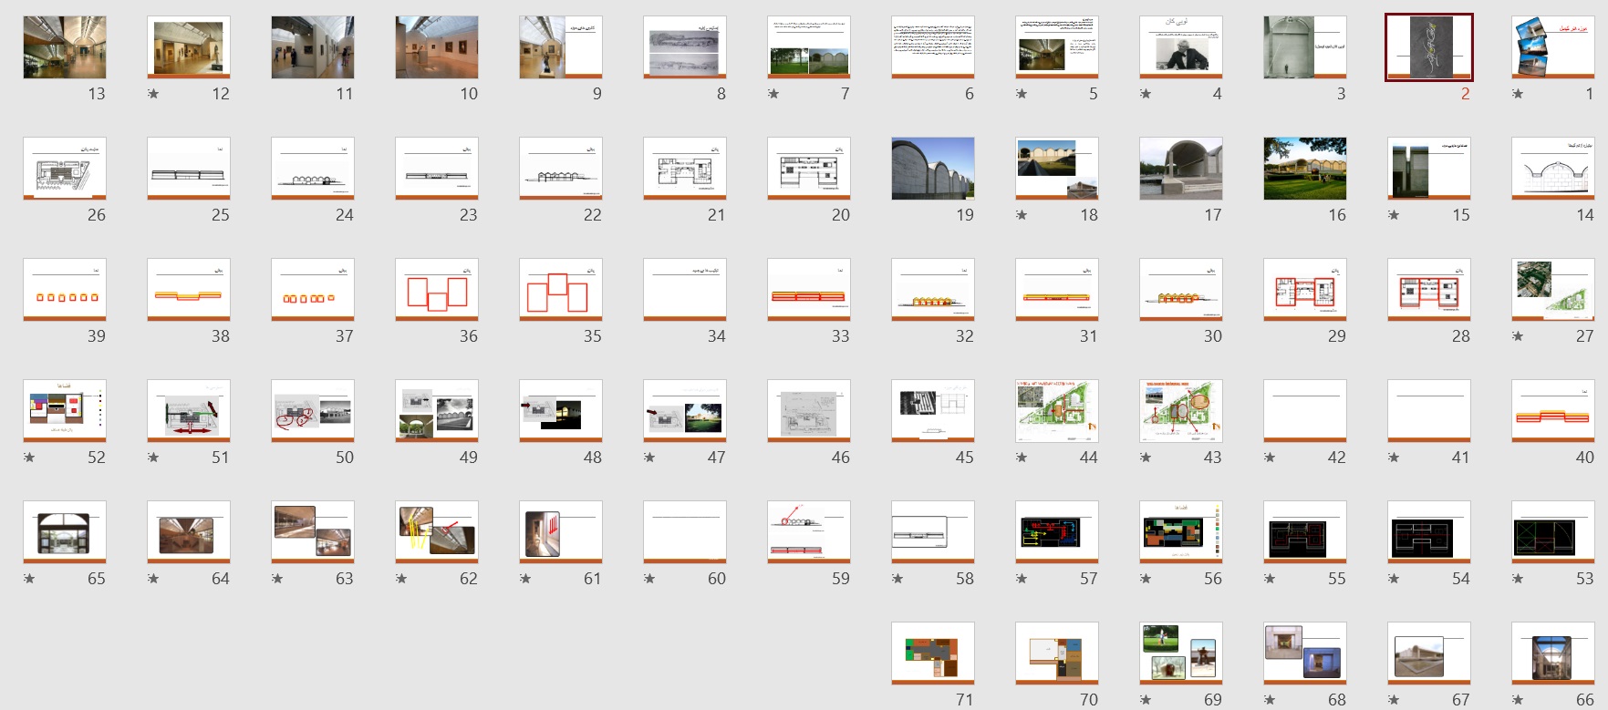
Task: Select slide 71 colored block diagram
Action: click(932, 653)
